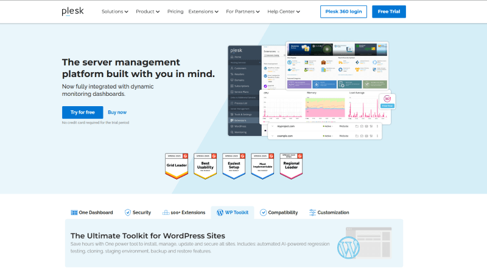Image resolution: width=487 pixels, height=270 pixels.
Task: Switch to the One Dashboard tab
Action: coord(92,212)
